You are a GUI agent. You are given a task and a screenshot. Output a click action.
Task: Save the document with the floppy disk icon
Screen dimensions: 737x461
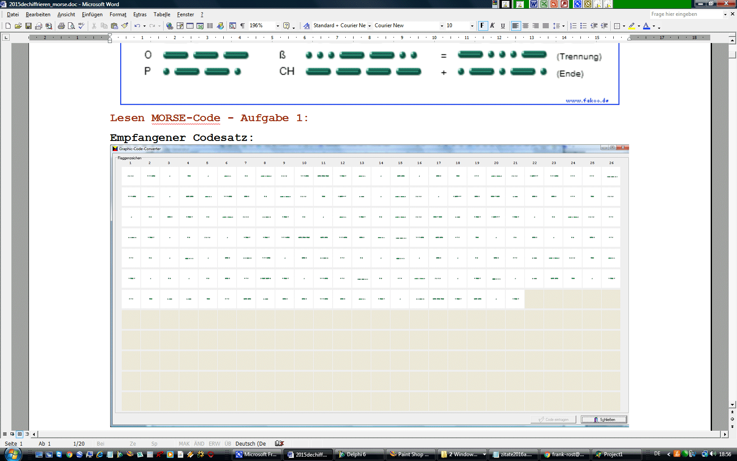point(28,26)
